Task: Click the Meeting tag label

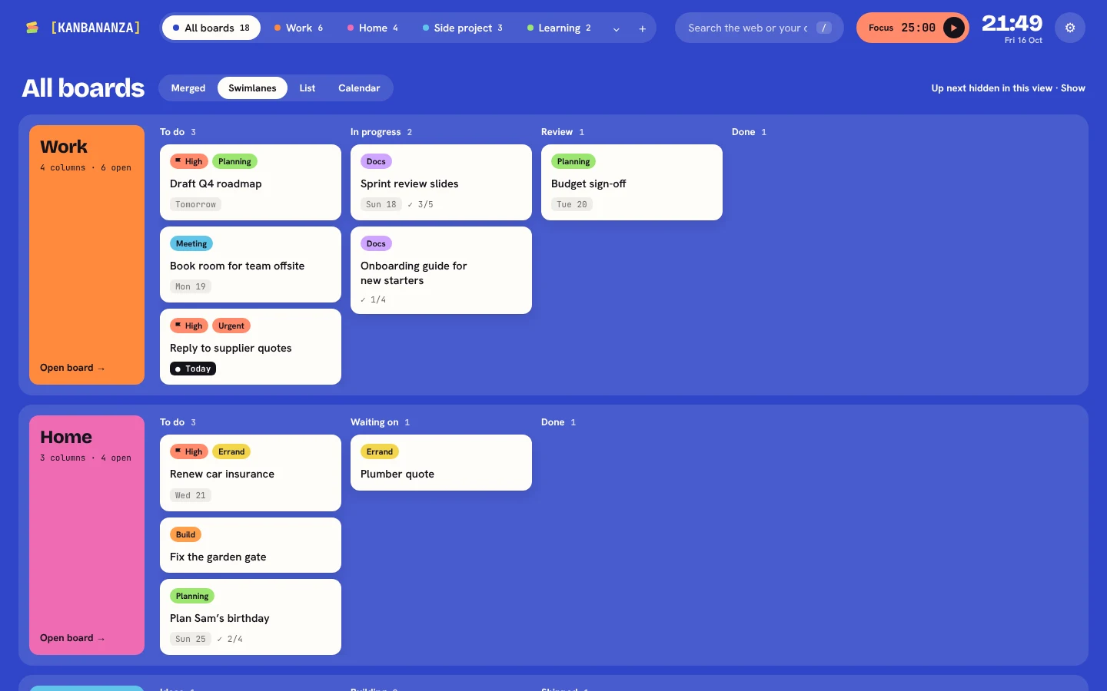Action: [191, 243]
